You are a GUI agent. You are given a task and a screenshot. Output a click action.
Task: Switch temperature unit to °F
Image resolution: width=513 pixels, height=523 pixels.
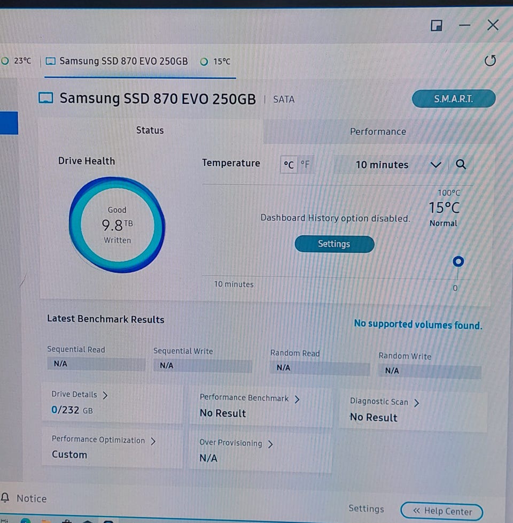[x=305, y=164]
